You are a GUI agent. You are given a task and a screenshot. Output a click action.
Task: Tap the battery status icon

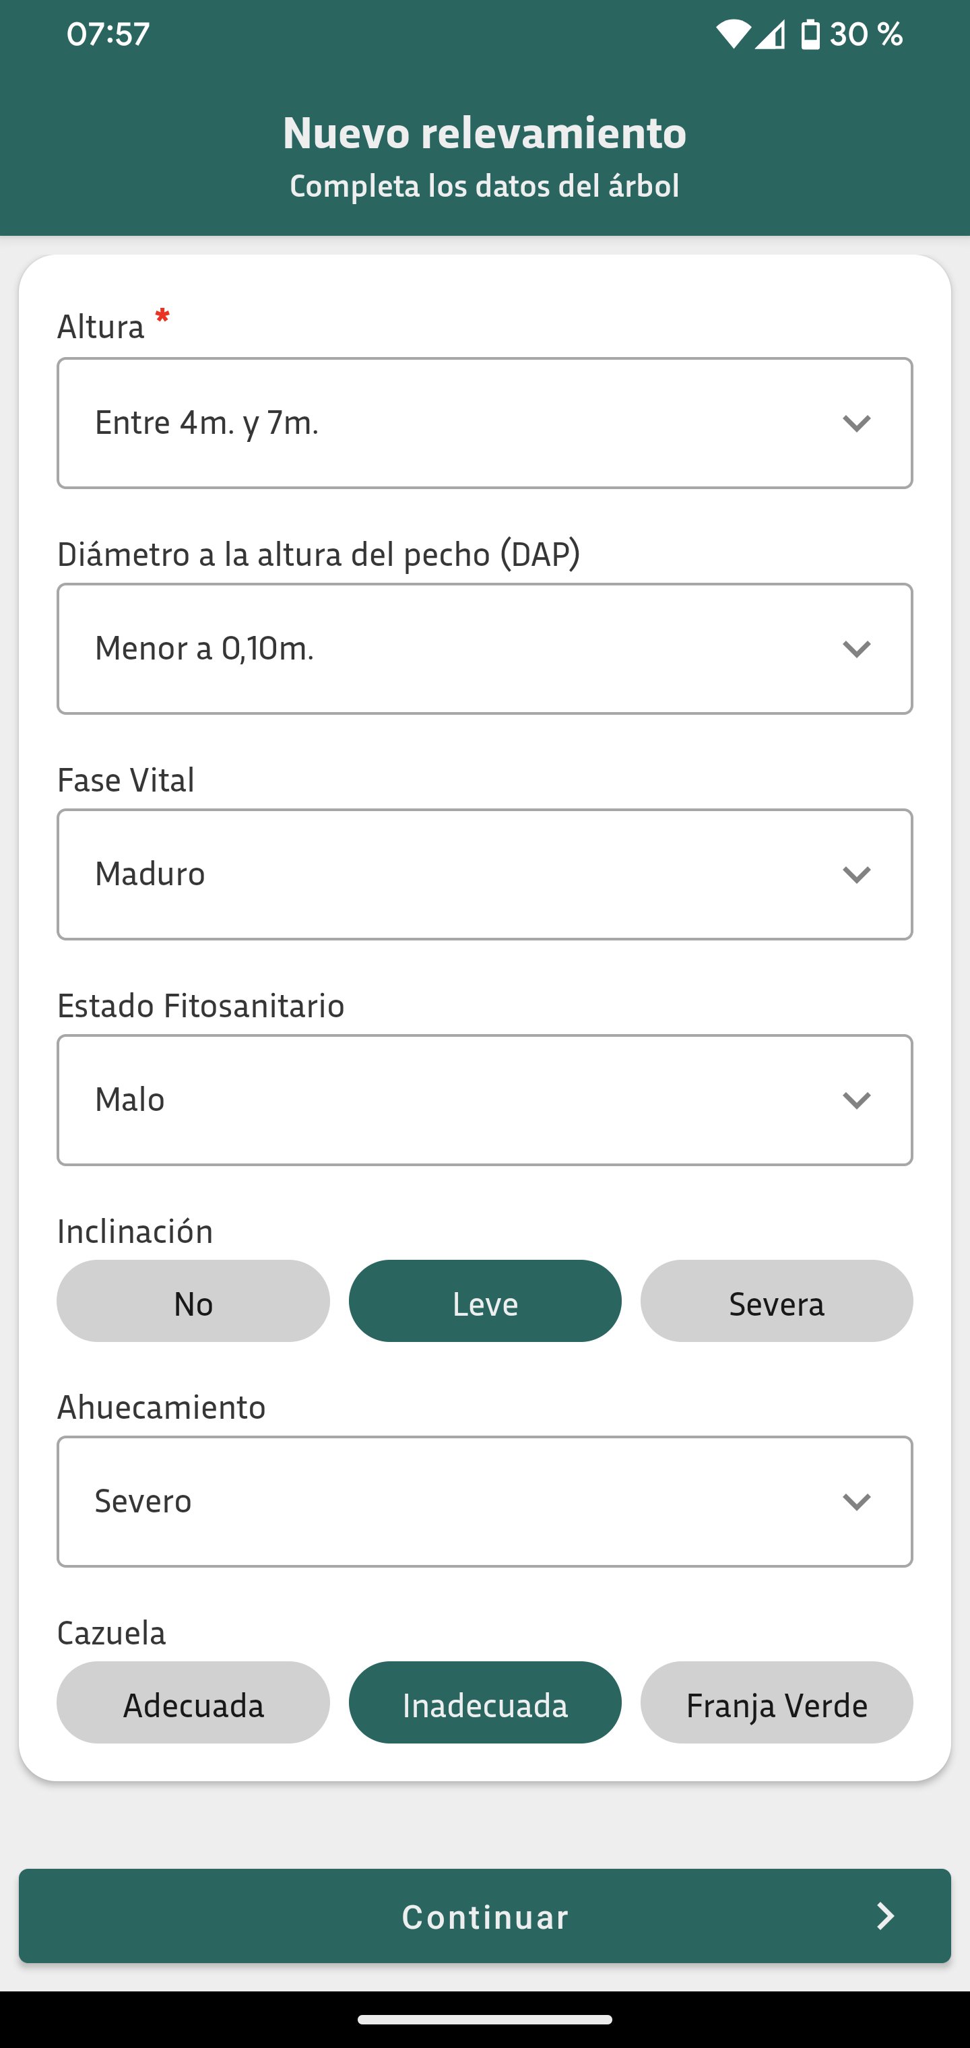(810, 35)
